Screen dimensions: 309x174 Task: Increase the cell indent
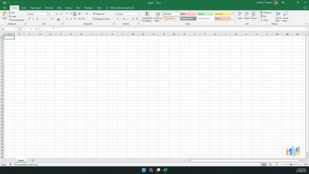[84, 19]
